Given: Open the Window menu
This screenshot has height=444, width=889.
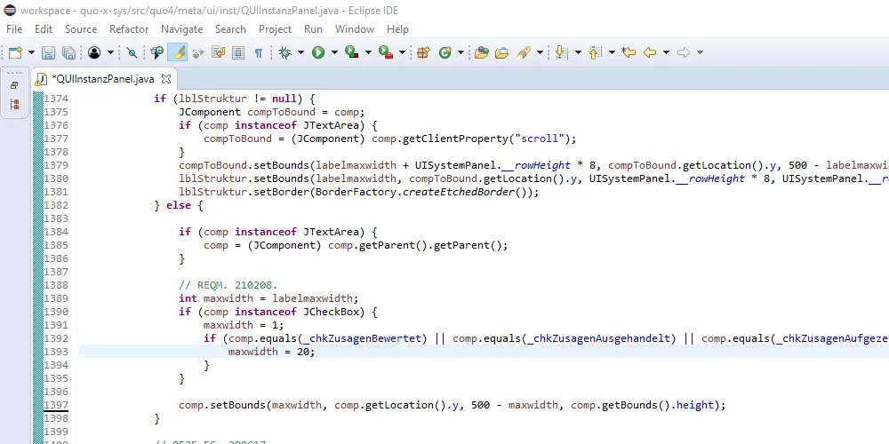Looking at the screenshot, I should click(x=355, y=29).
